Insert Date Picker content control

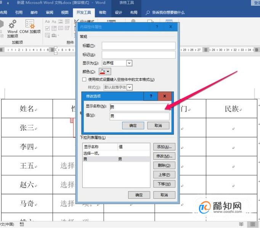67,28
